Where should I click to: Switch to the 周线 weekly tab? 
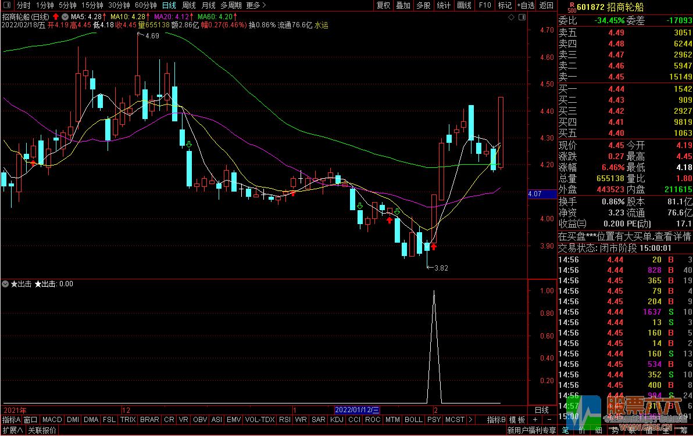pyautogui.click(x=189, y=5)
